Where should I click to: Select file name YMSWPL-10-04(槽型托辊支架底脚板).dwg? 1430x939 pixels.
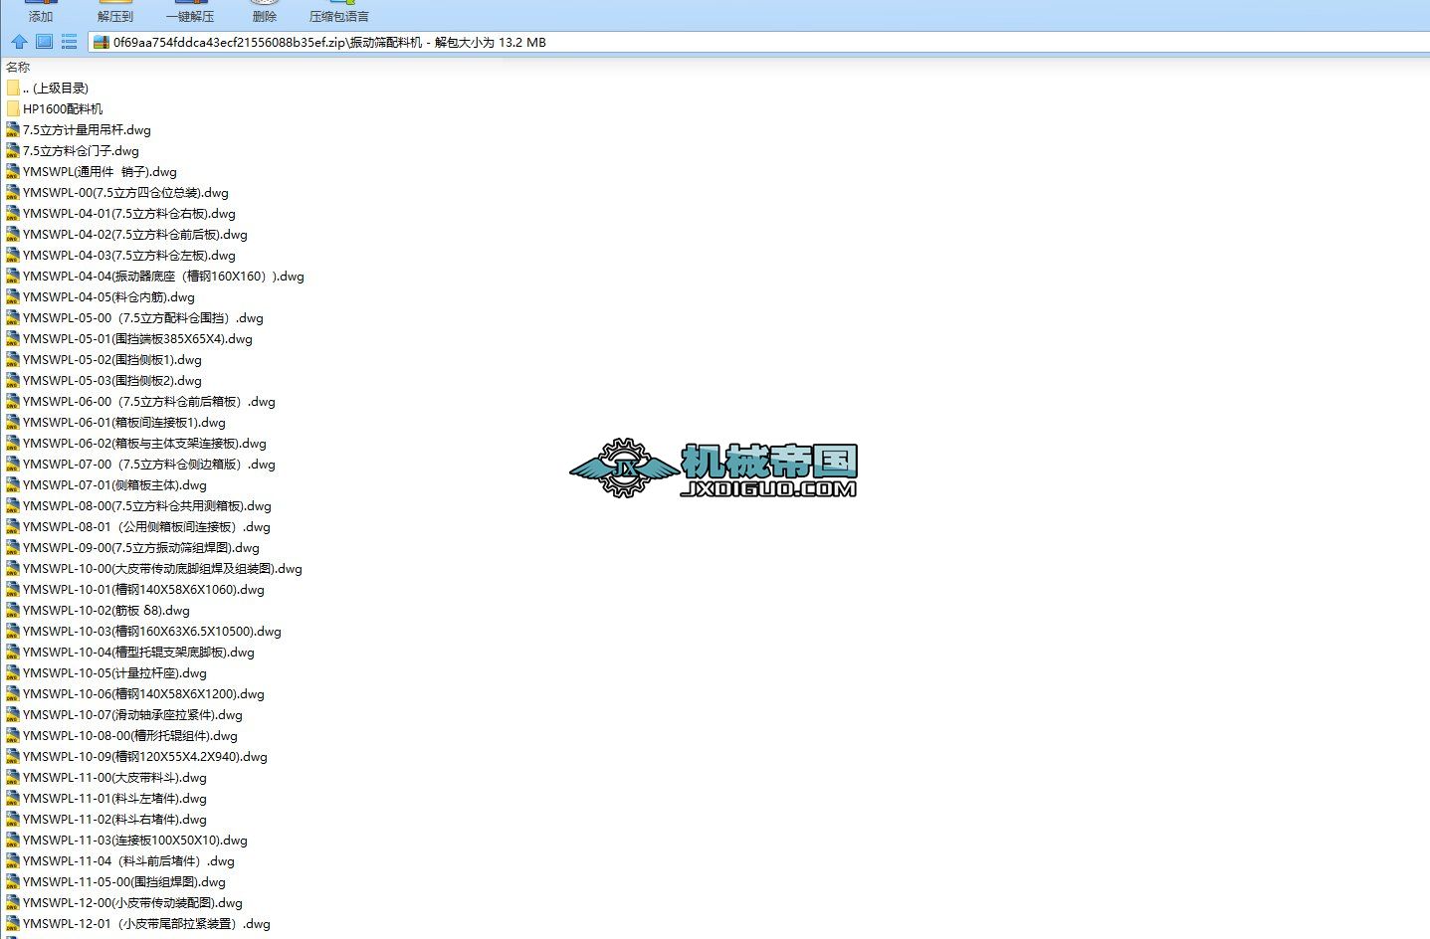pyautogui.click(x=138, y=653)
